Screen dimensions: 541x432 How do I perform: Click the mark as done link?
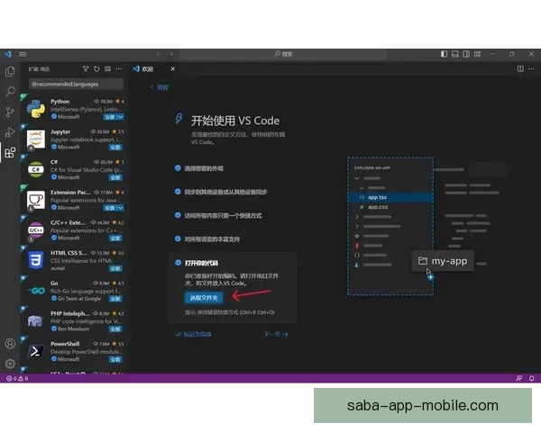click(193, 334)
